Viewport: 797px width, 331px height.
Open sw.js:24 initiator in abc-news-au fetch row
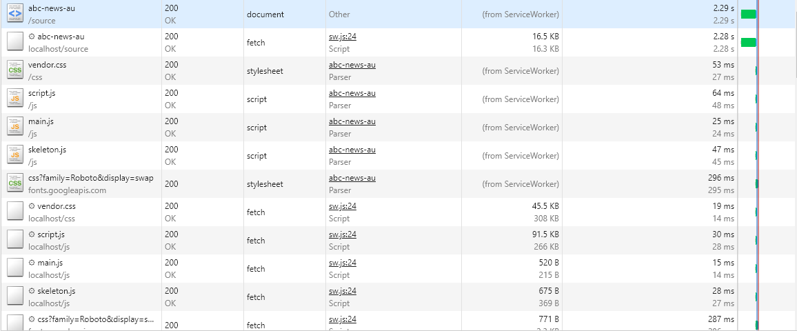pyautogui.click(x=343, y=37)
